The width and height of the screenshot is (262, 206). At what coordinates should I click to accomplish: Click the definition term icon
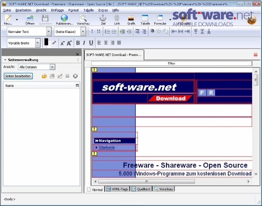click(x=137, y=31)
